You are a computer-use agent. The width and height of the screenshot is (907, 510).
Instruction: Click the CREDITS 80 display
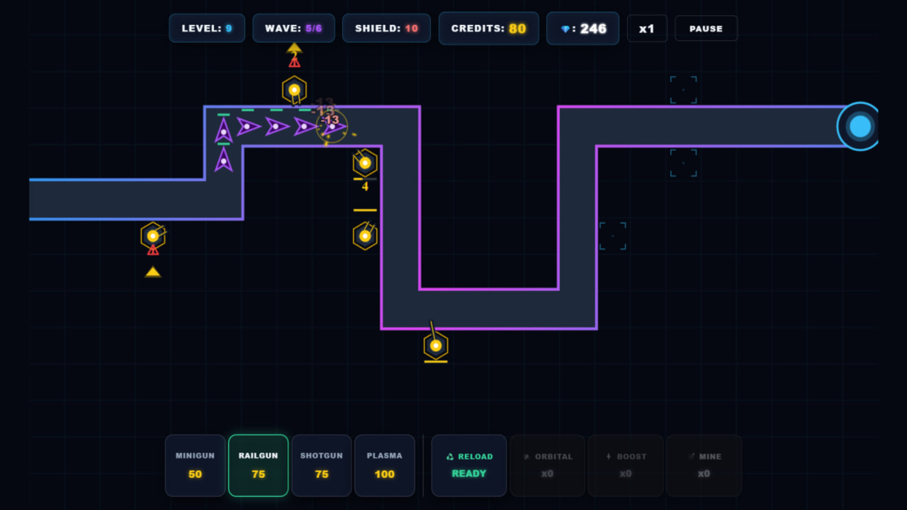click(488, 28)
